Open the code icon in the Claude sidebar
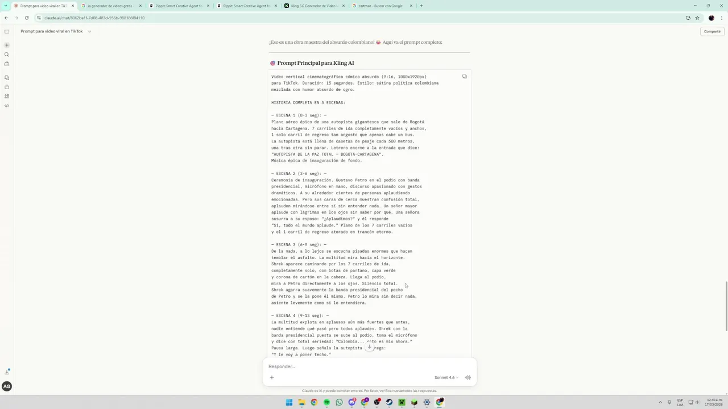The width and height of the screenshot is (728, 409). 7,106
